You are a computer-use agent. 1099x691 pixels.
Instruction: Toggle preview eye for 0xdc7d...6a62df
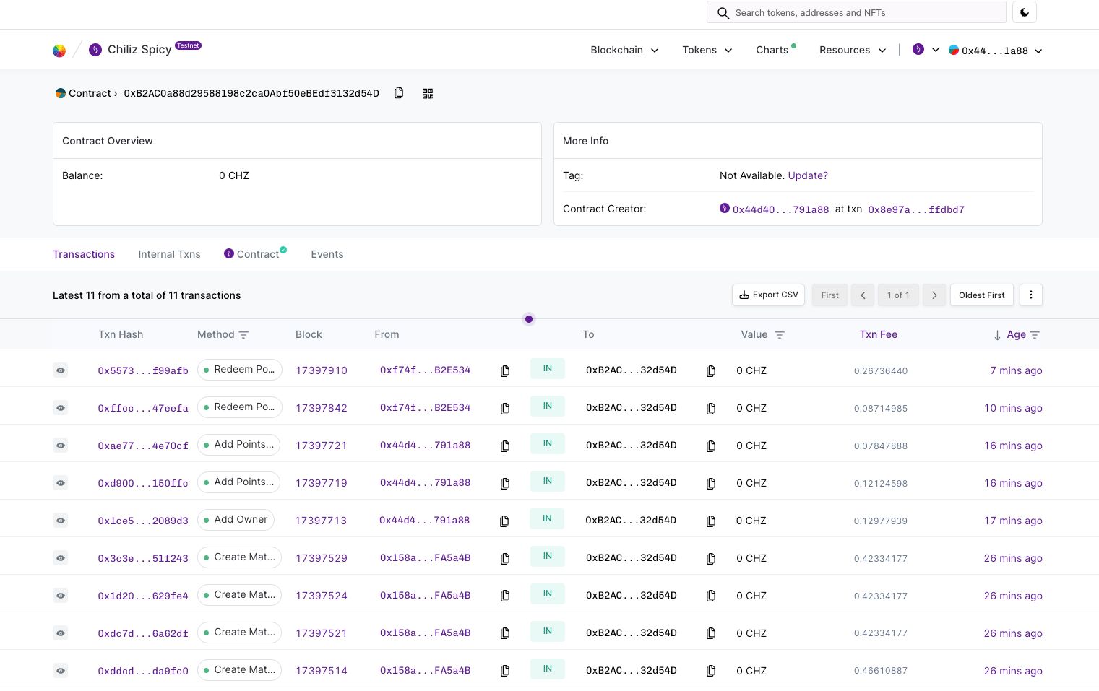[61, 633]
